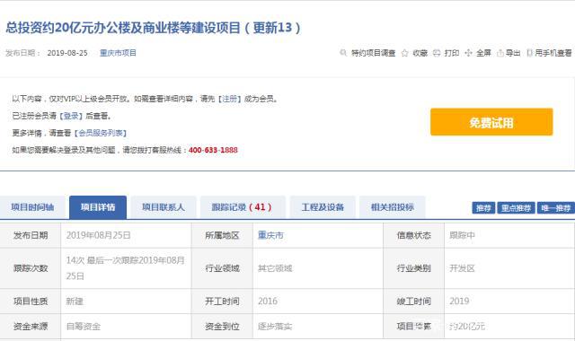Select the 项目详情 tab
Image resolution: width=575 pixels, height=341 pixels.
point(98,207)
